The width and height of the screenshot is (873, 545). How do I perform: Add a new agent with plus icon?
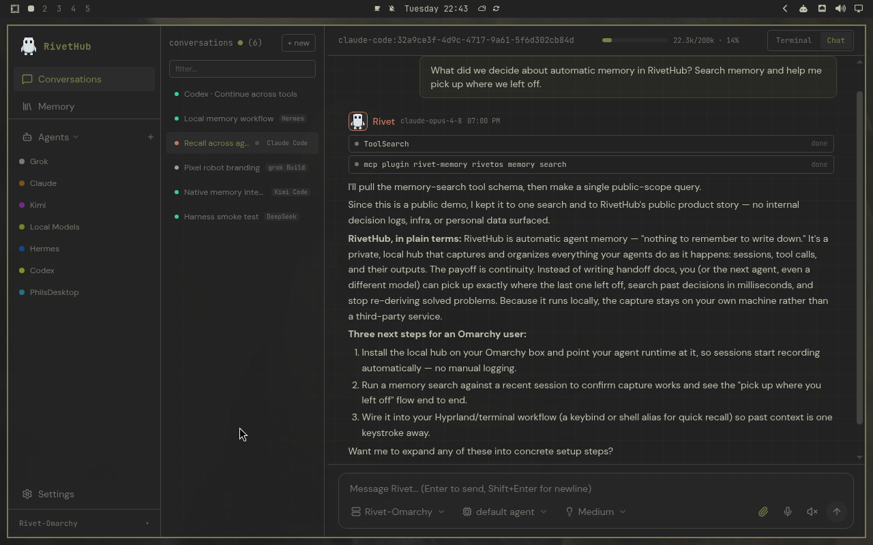pos(151,137)
